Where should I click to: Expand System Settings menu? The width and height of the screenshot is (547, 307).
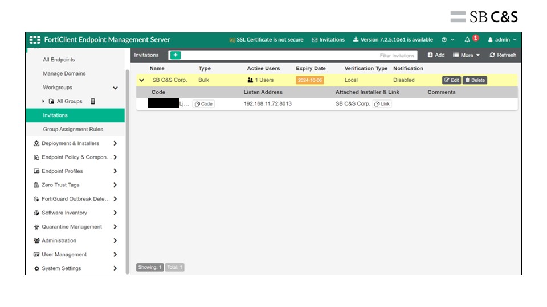tap(115, 268)
